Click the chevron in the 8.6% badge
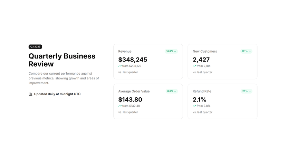The image size is (286, 163). tap(175, 91)
